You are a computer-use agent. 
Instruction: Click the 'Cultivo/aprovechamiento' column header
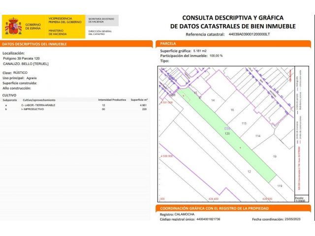click(39, 100)
